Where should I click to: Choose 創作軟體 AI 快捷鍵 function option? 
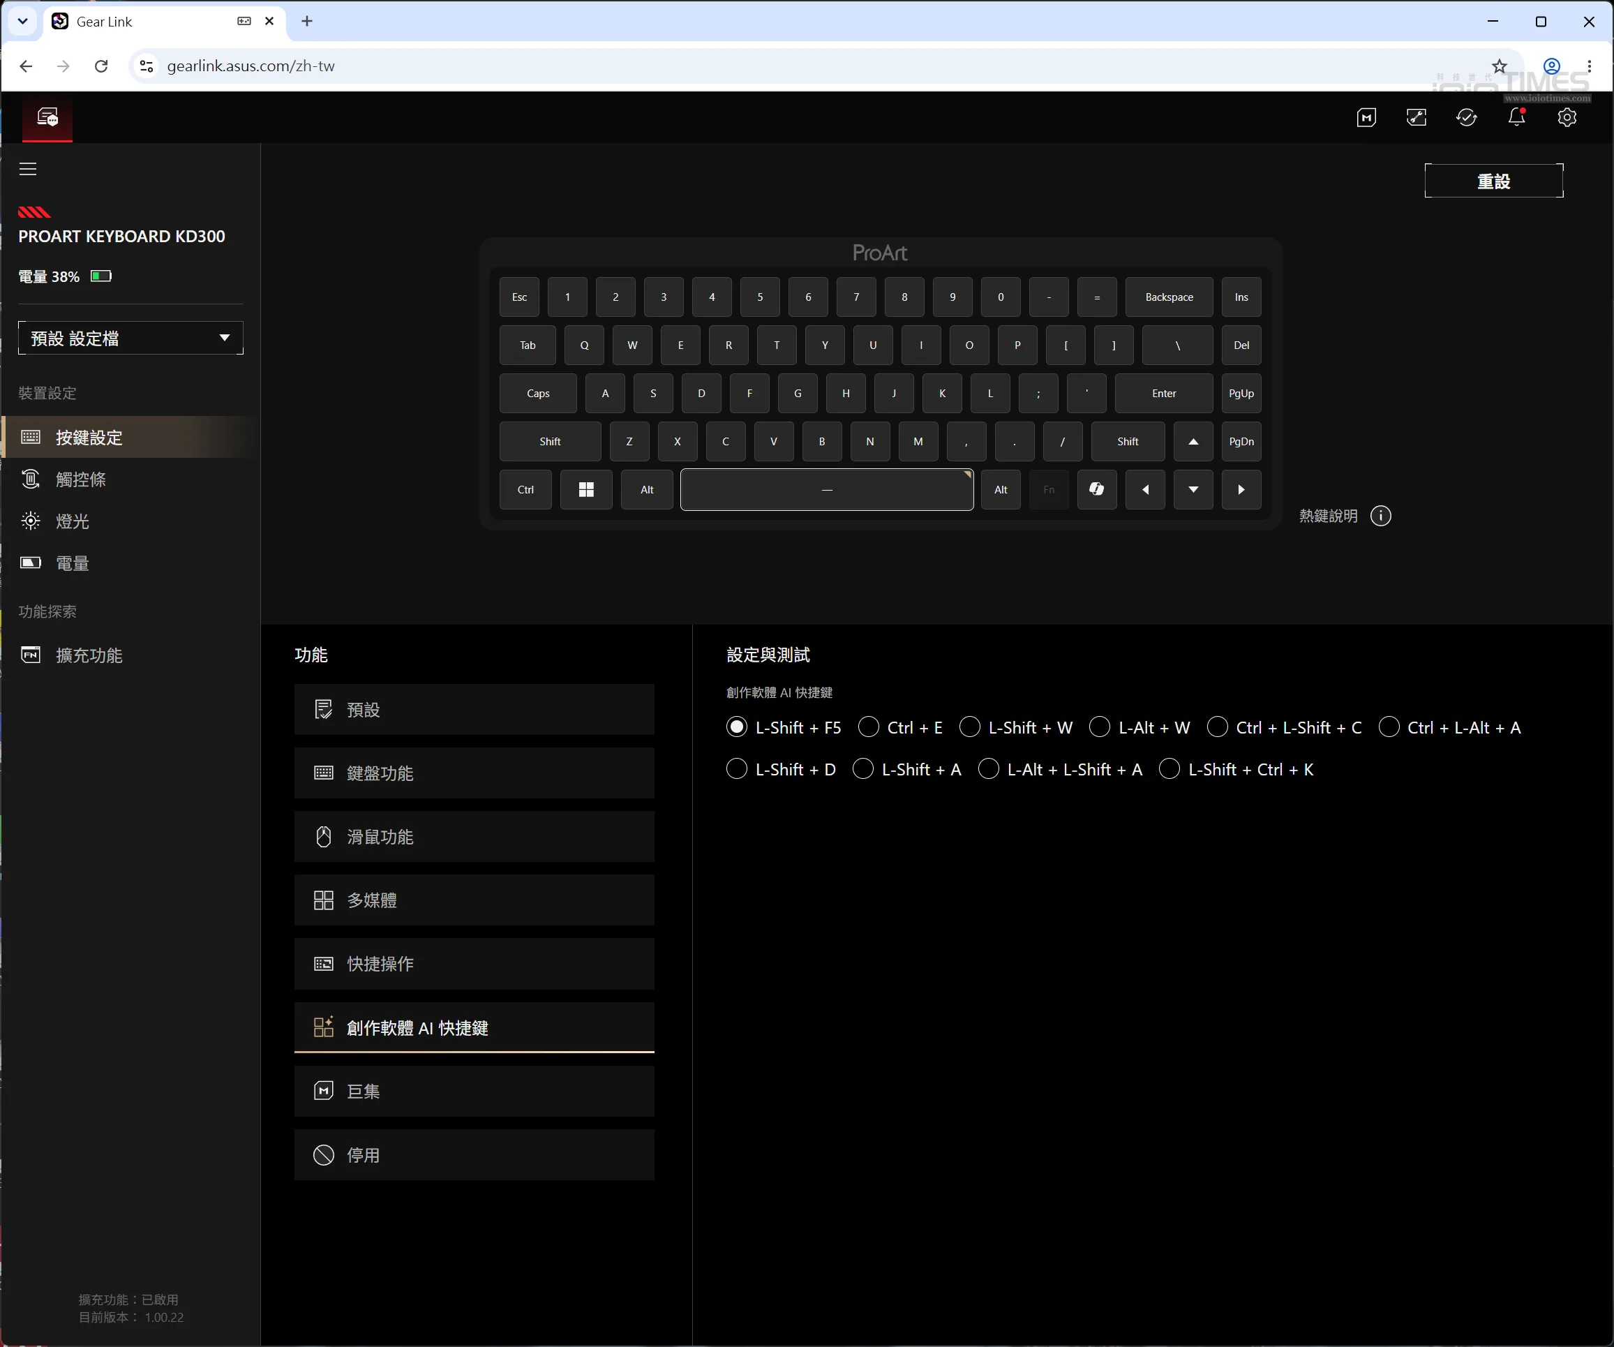pos(475,1028)
